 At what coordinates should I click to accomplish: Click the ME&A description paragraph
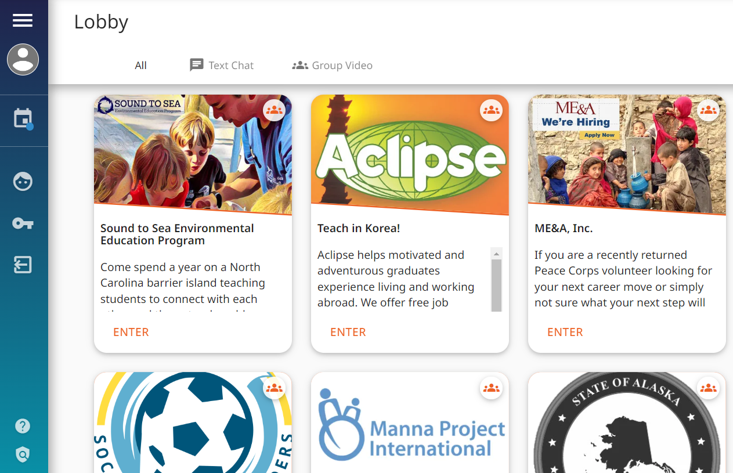[x=623, y=279]
